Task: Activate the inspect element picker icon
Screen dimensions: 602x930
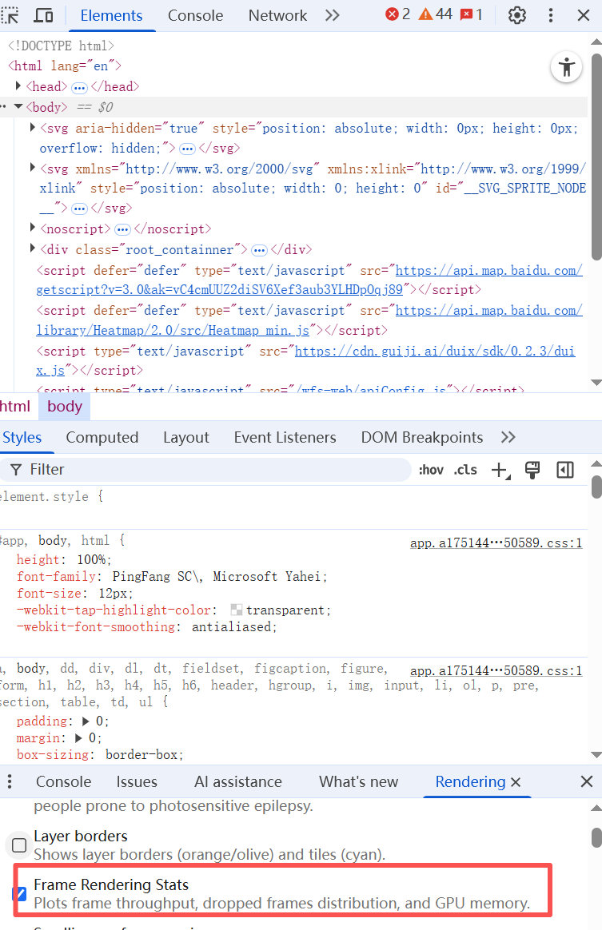Action: pos(10,15)
